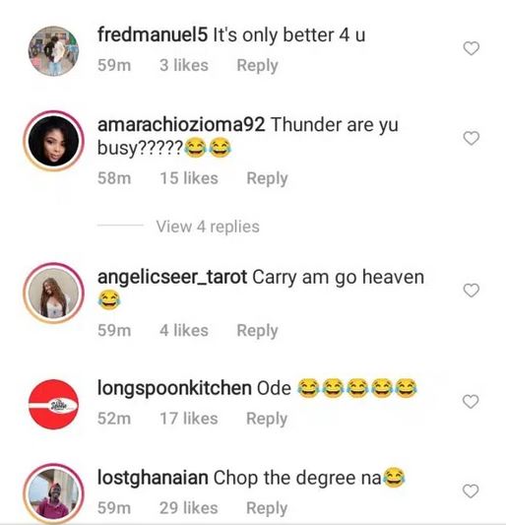This screenshot has width=506, height=525.
Task: Reply to amarachiozioma92's Thunder comment
Action: point(267,178)
